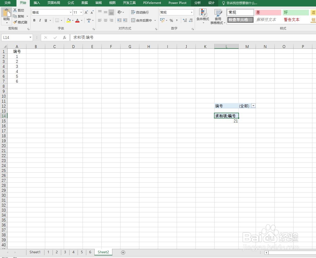
Task: Expand the fill color options arrow
Action: click(x=72, y=20)
